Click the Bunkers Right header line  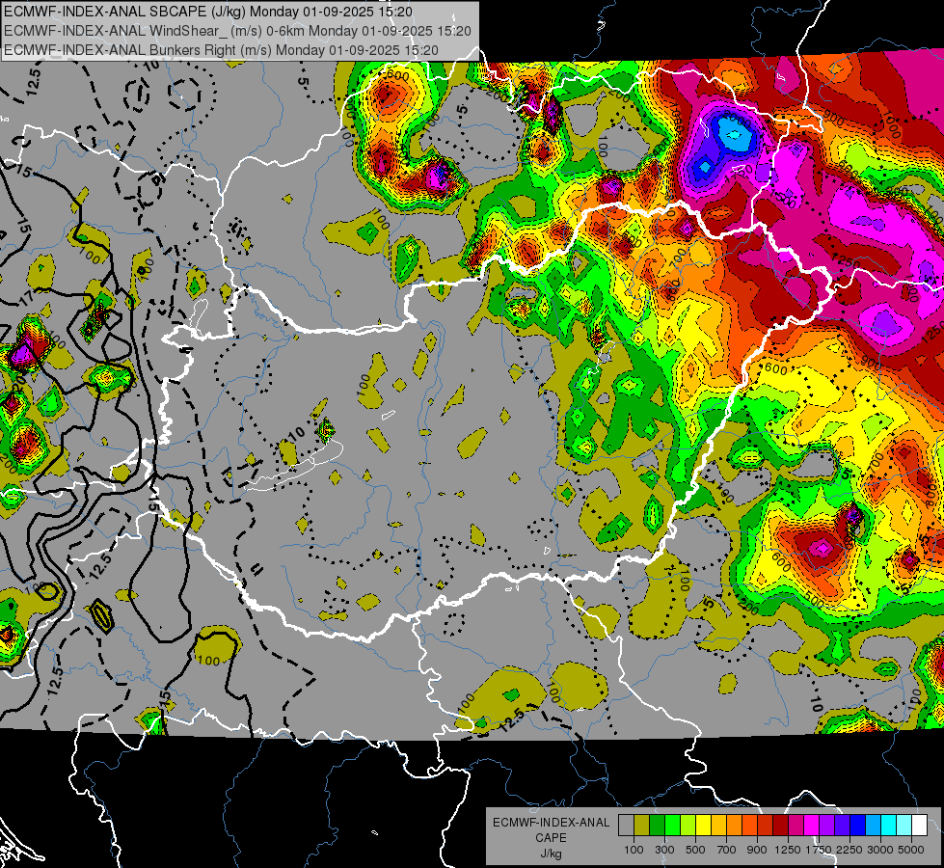(221, 50)
